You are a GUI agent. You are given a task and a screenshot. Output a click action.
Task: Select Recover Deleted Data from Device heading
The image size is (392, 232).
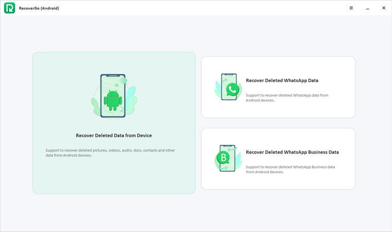tap(114, 136)
